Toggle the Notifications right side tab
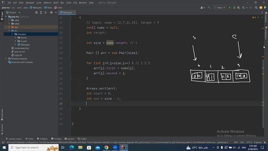268x151 pixels. 266,33
